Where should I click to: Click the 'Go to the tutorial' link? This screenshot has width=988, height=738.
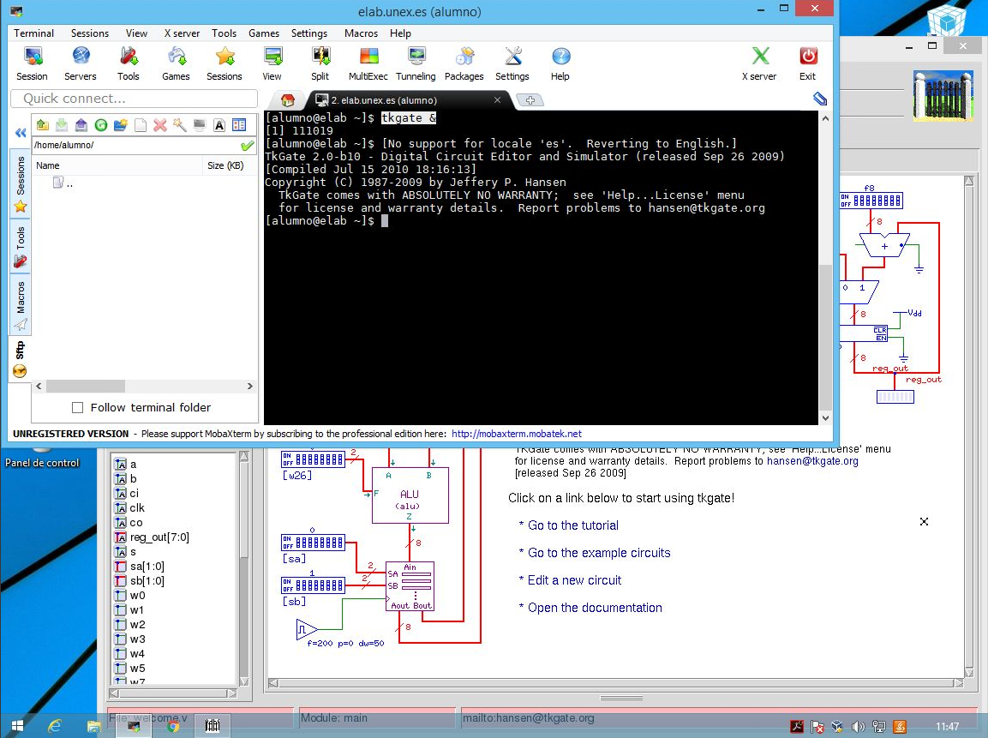572,525
